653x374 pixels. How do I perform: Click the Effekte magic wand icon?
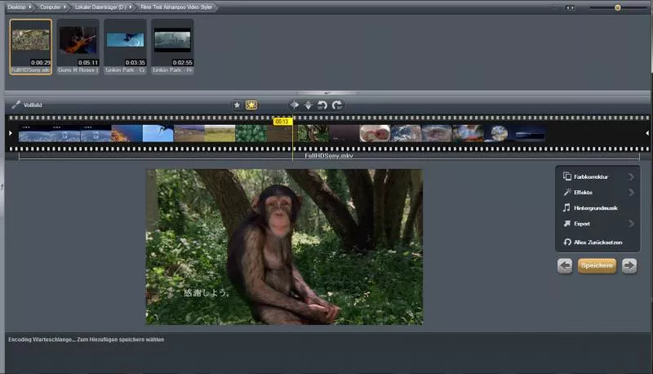coord(566,192)
